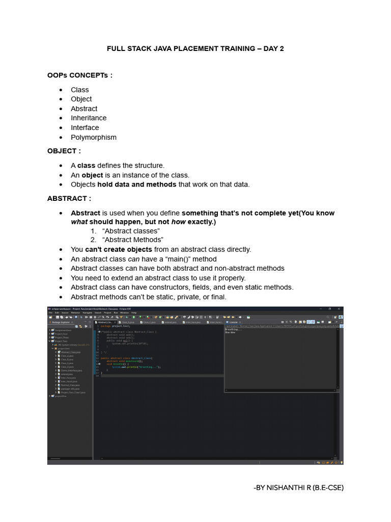Close the Console view tab
This screenshot has height=522, width=391.
(x=240, y=322)
